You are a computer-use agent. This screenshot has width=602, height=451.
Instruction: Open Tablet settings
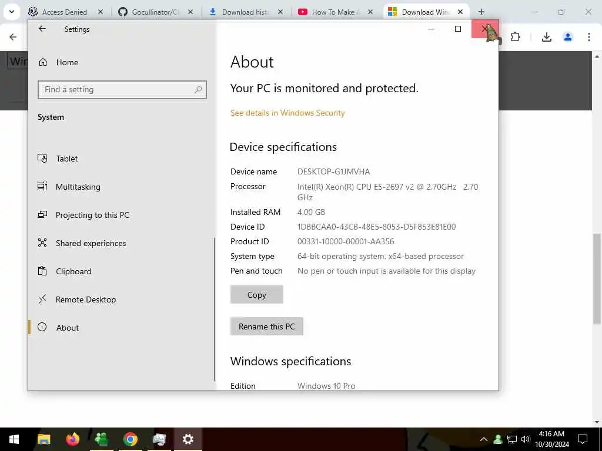[58, 159]
